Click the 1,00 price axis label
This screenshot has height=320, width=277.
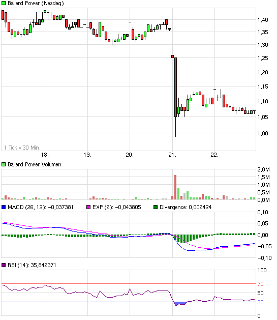click(263, 133)
